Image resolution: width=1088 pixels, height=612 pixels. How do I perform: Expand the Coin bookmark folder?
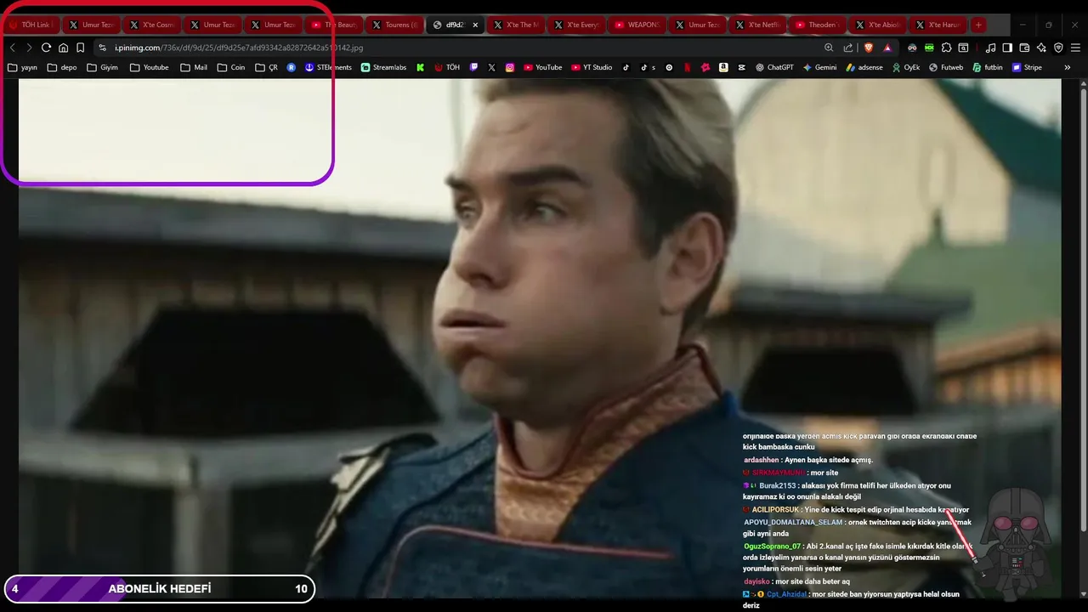pyautogui.click(x=231, y=67)
